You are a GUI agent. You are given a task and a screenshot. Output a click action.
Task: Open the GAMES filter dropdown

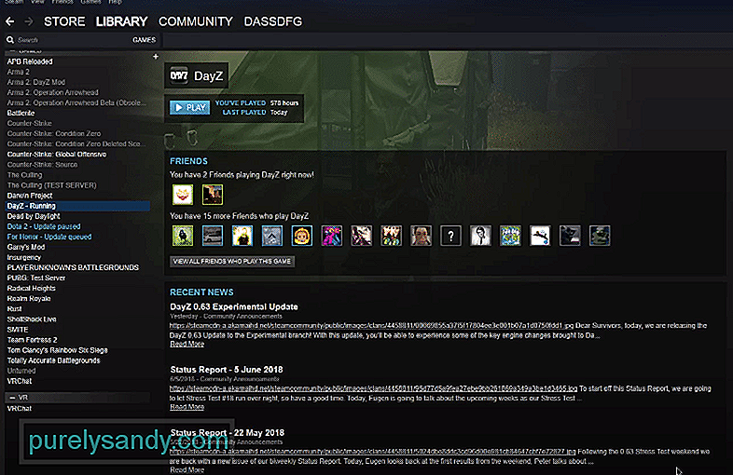coord(144,40)
